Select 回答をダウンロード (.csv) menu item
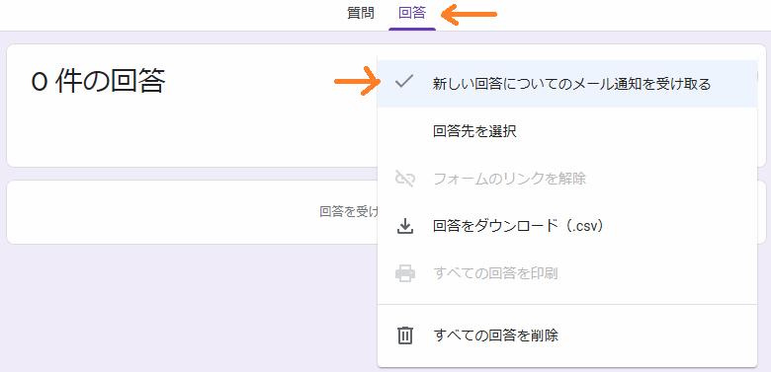 click(567, 226)
